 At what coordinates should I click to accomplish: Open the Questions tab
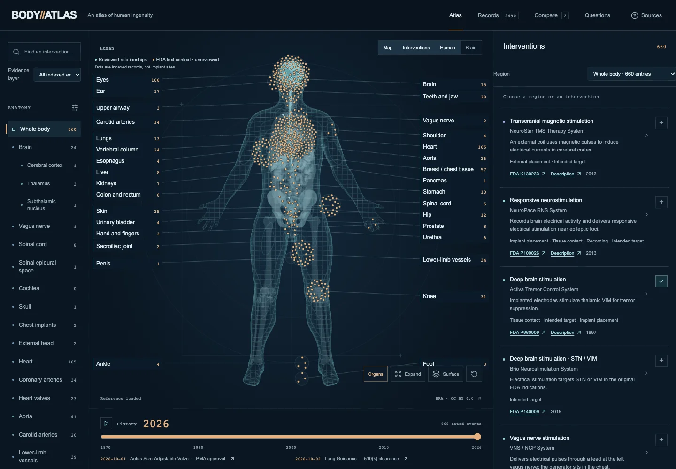[598, 15]
